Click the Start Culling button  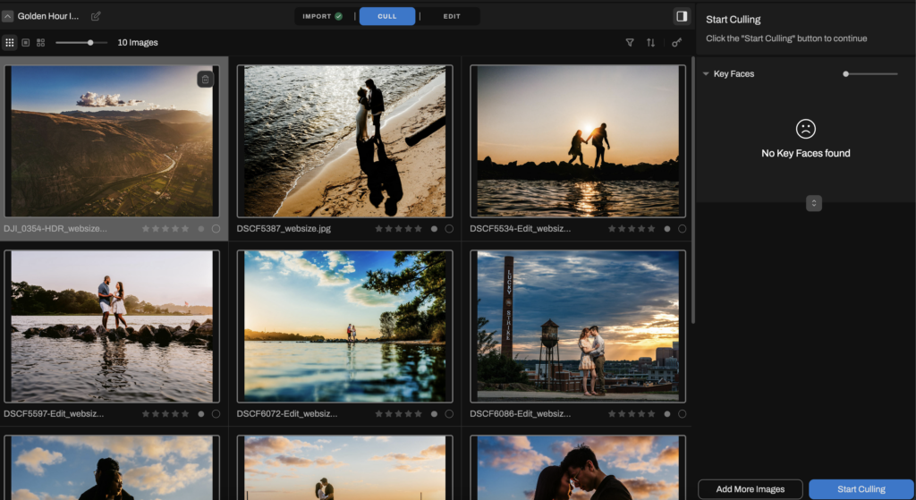861,489
